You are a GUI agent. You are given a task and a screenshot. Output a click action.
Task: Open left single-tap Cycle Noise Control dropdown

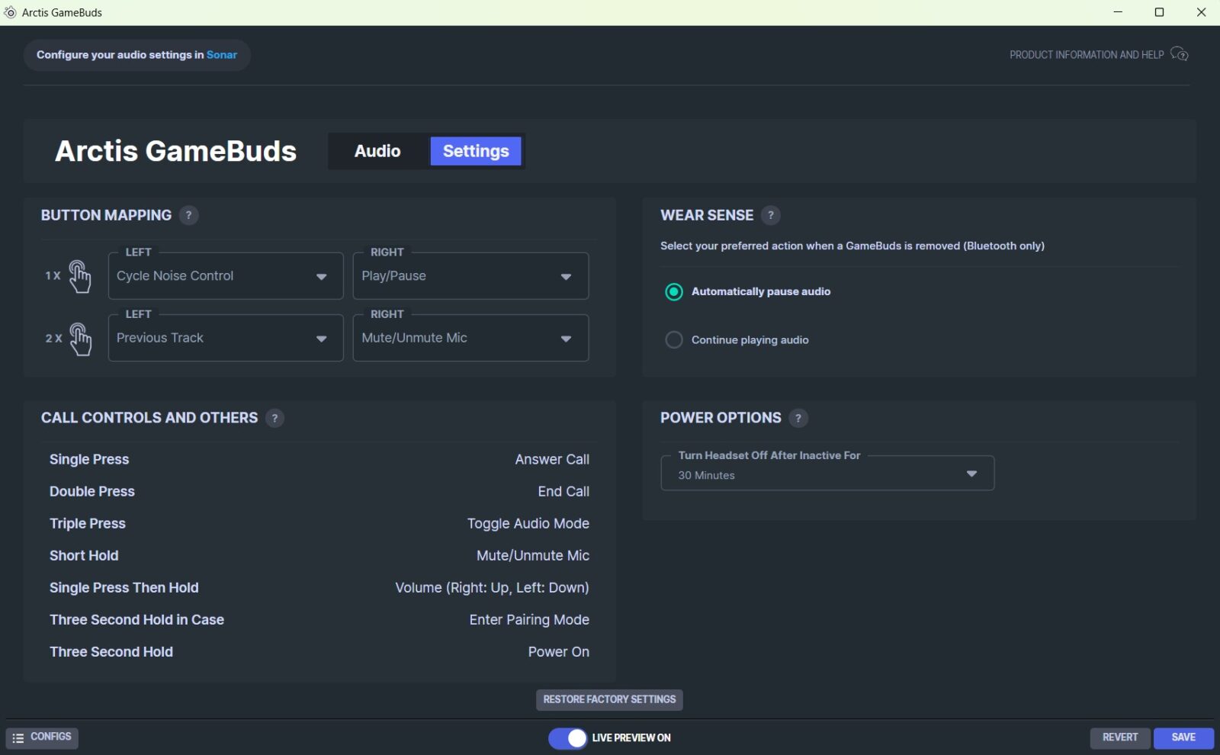click(226, 276)
